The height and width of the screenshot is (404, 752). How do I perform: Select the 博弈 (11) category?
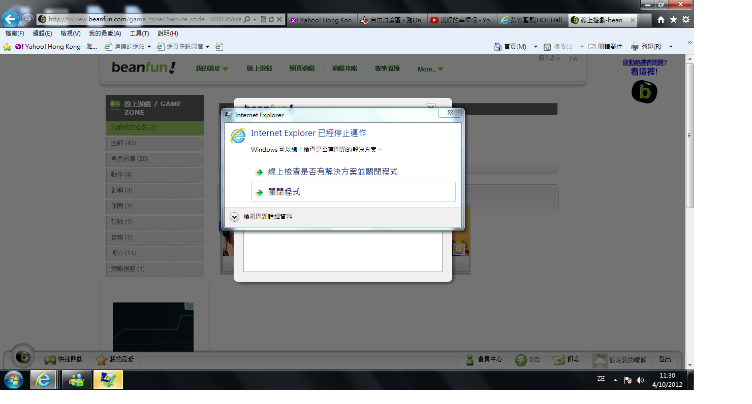(x=155, y=253)
